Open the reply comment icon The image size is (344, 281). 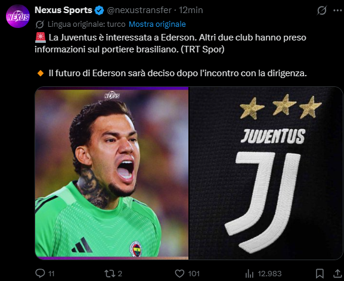[40, 273]
